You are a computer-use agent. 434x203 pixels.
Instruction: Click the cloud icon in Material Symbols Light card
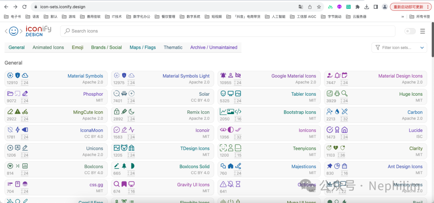(x=131, y=75)
